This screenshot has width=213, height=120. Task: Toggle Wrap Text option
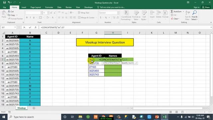(x=84, y=13)
